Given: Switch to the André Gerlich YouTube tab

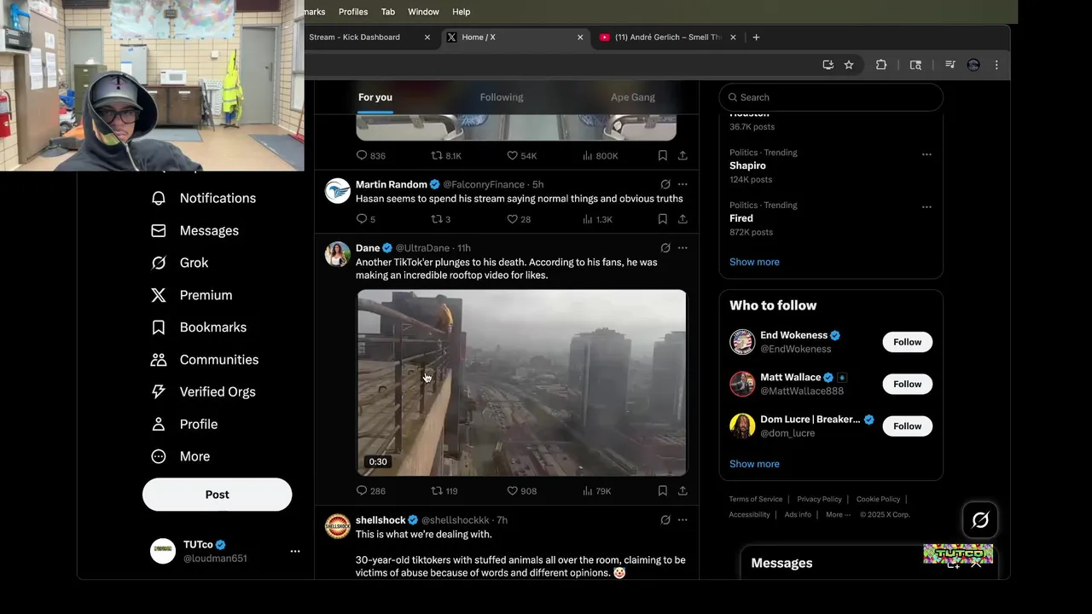Looking at the screenshot, I should point(667,38).
